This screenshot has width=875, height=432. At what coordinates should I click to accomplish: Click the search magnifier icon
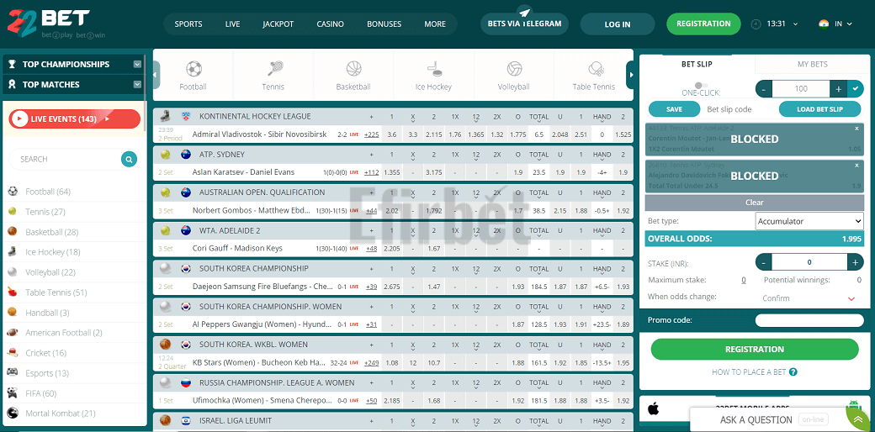pos(129,160)
